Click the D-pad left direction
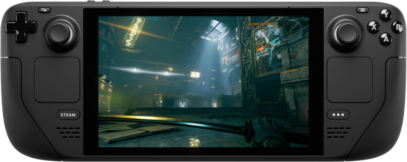The height and width of the screenshot is (162, 407). [x=11, y=27]
